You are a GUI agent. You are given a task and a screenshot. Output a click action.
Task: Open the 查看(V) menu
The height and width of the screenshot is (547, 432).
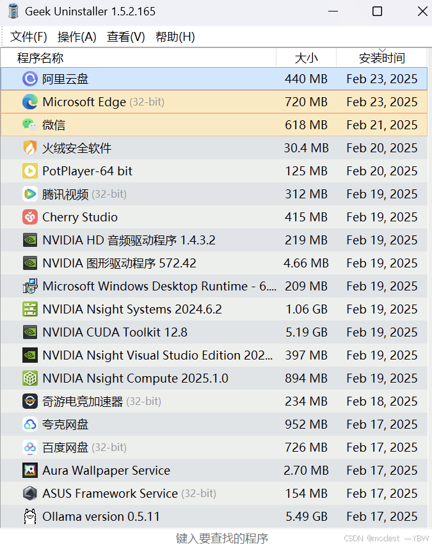coord(125,36)
